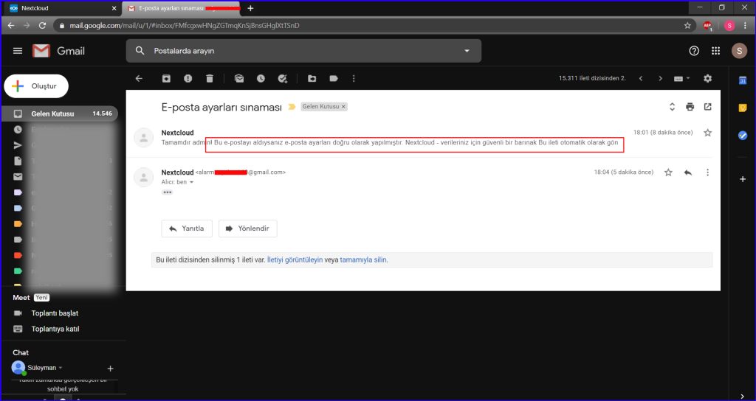Click Toplantıya katıl in Meet
Viewport: 756px width, 401px height.
pos(55,329)
